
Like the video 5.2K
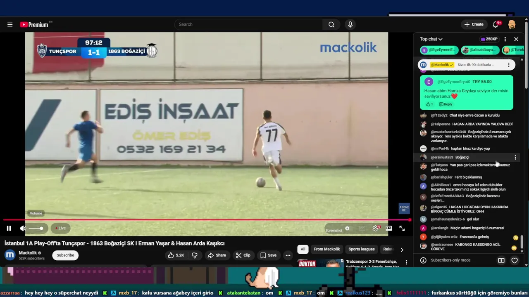176,255
